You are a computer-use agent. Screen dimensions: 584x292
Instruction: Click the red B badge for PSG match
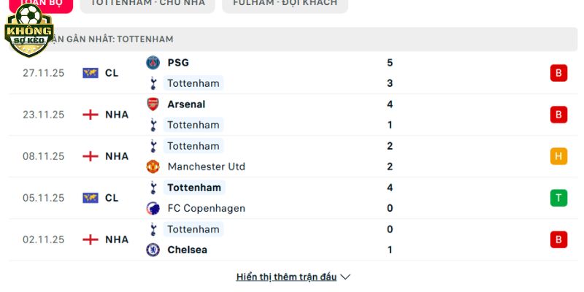[x=558, y=73]
